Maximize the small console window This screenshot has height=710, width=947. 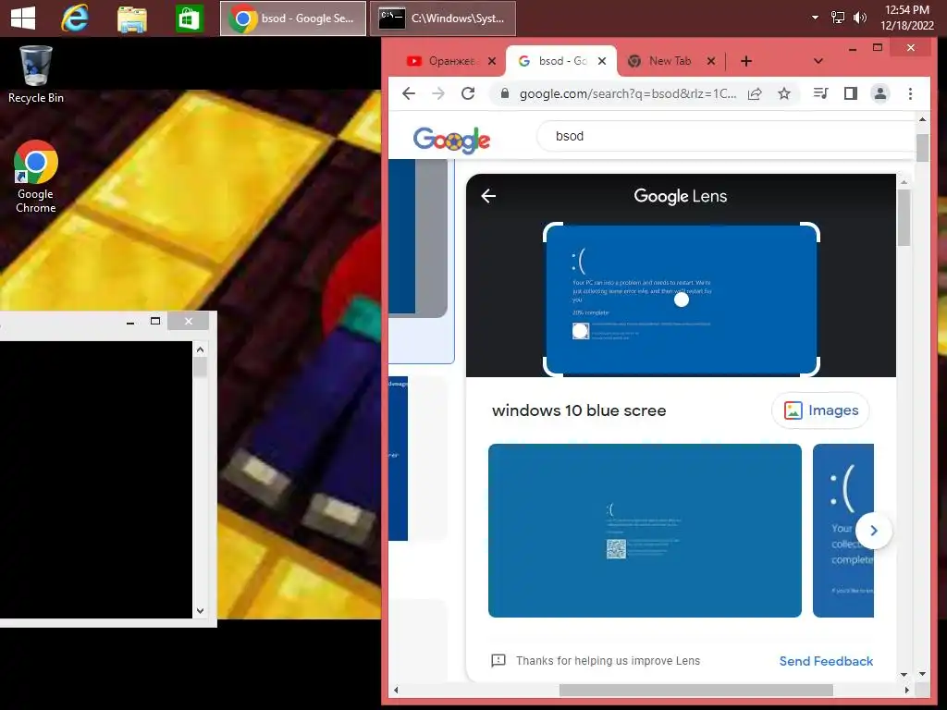[x=155, y=321]
